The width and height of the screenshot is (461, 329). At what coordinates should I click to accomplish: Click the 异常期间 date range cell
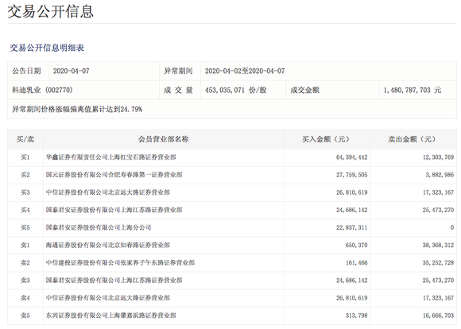(245, 72)
